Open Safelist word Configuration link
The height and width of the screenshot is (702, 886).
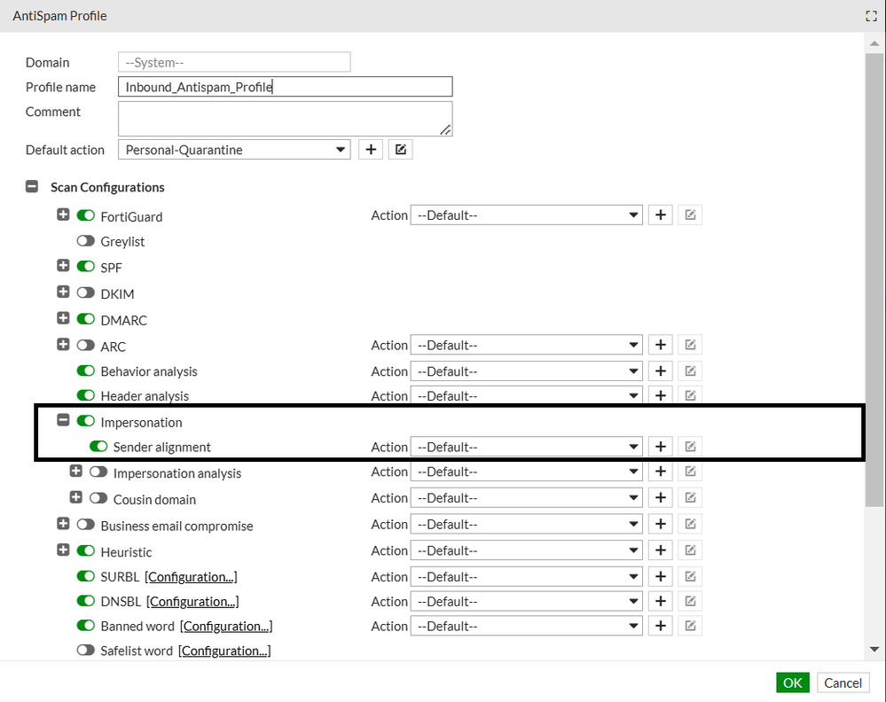(224, 651)
